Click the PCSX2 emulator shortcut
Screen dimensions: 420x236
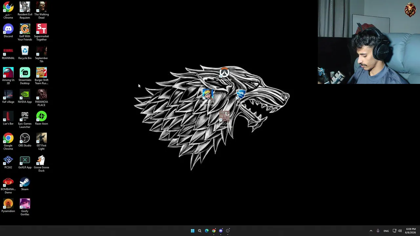click(8, 162)
